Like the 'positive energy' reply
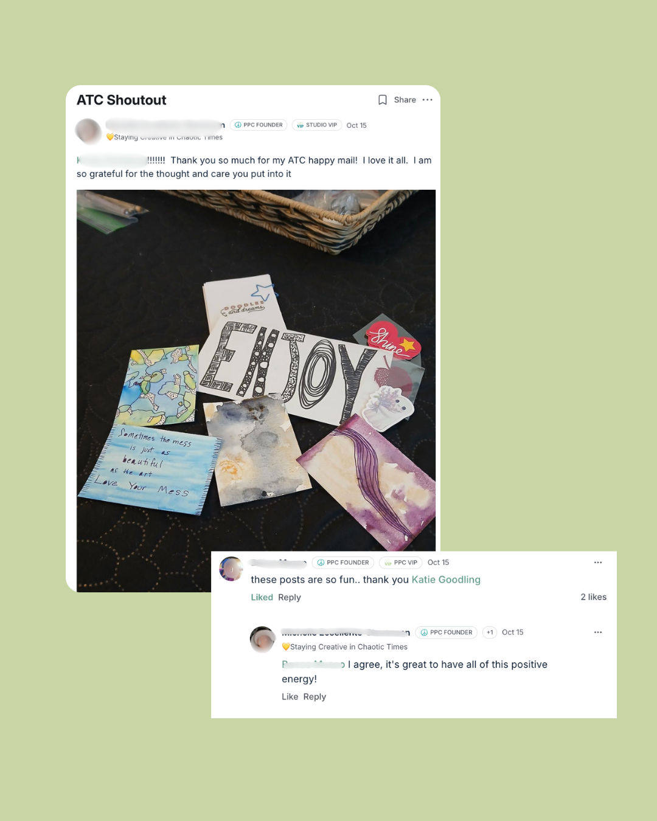The height and width of the screenshot is (821, 657). [x=290, y=696]
